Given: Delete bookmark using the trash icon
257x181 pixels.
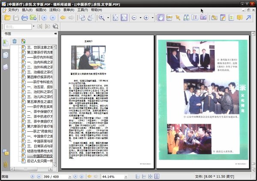Looking at the screenshot, I should 15,41.
